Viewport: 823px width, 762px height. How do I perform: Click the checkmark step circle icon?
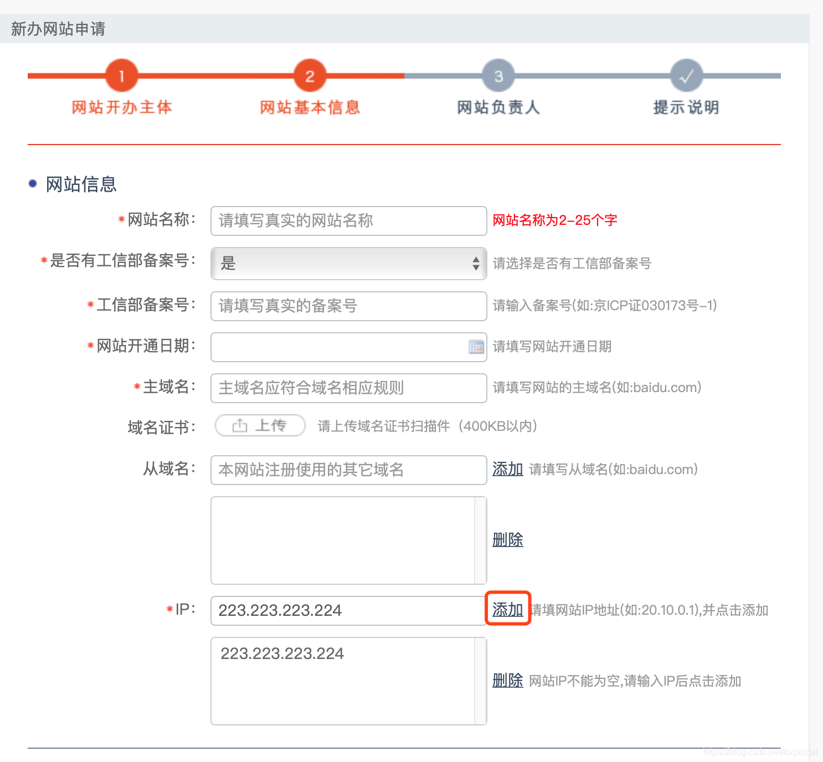point(686,76)
